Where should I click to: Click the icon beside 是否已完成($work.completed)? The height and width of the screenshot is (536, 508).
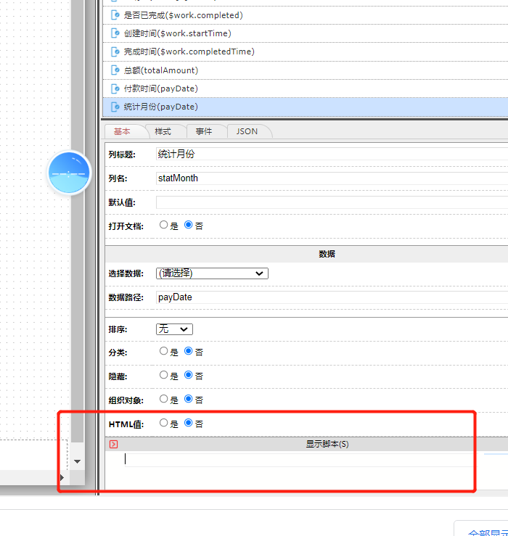(x=115, y=15)
